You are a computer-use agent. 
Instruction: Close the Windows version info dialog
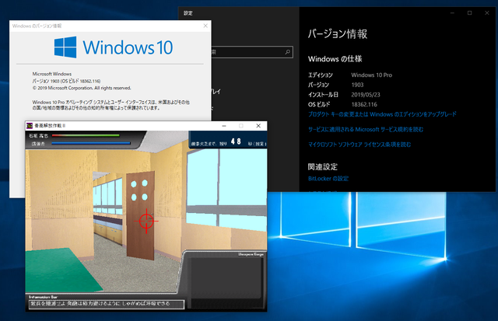[205, 26]
